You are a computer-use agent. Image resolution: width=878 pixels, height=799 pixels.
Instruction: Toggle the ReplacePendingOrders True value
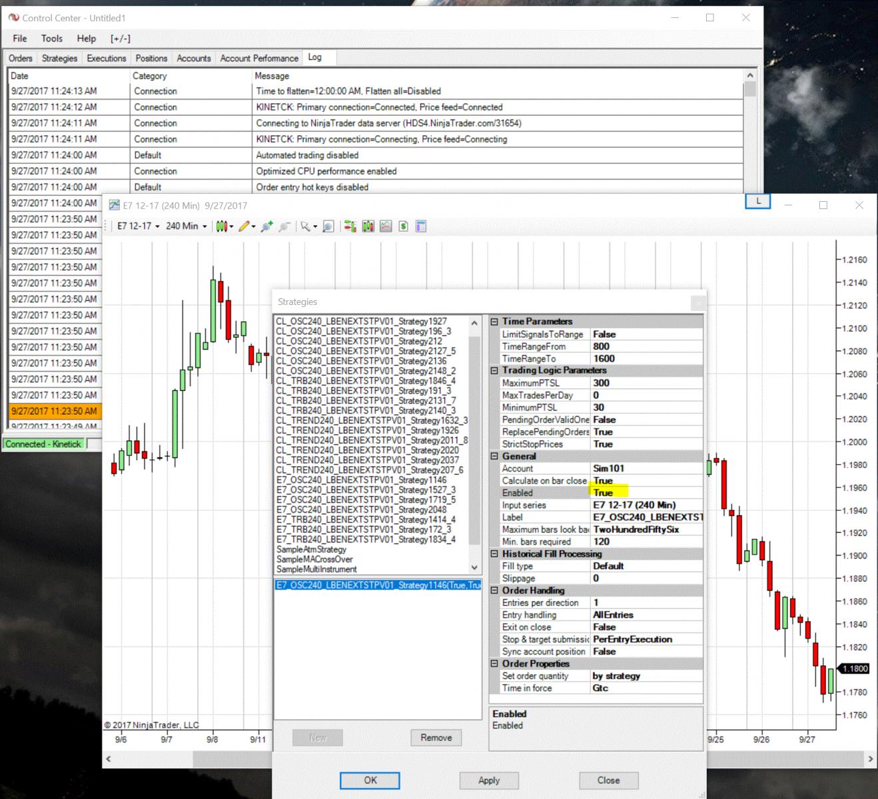point(646,432)
